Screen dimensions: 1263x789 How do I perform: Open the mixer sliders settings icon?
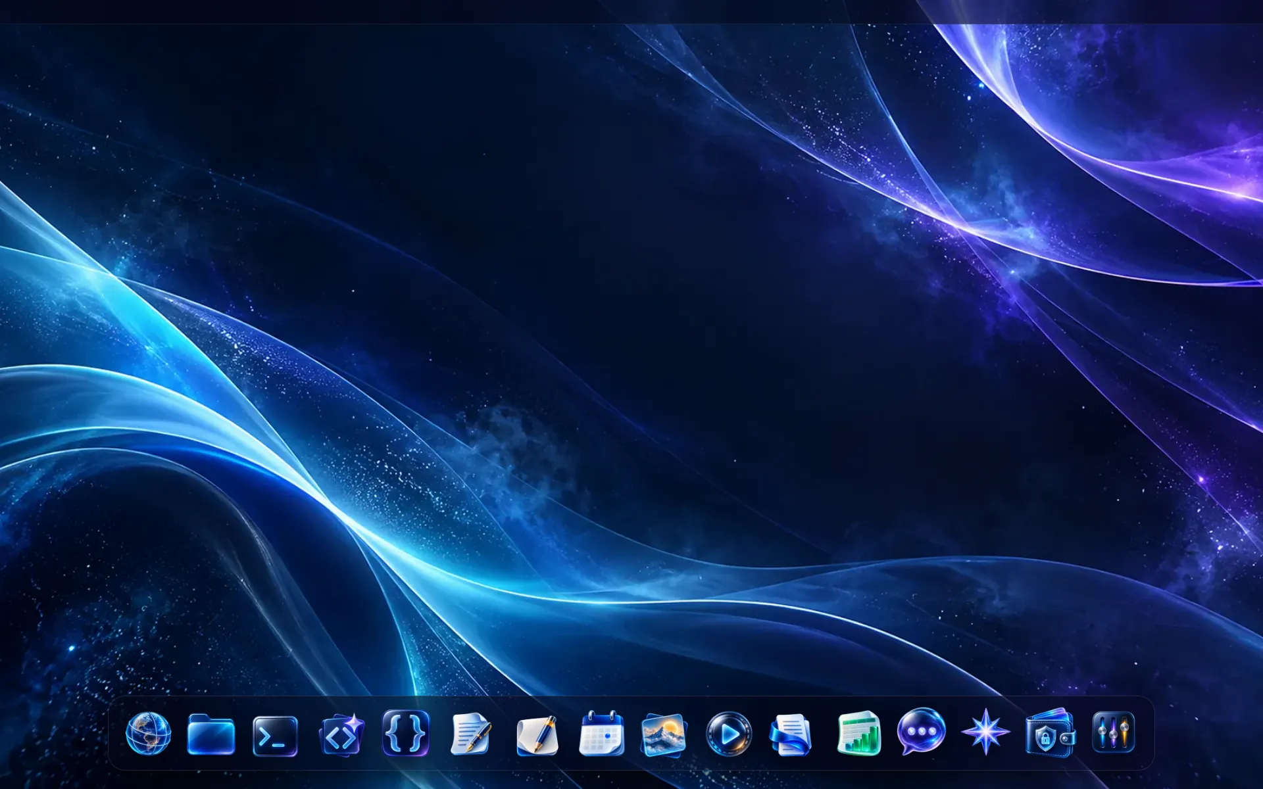(1113, 732)
